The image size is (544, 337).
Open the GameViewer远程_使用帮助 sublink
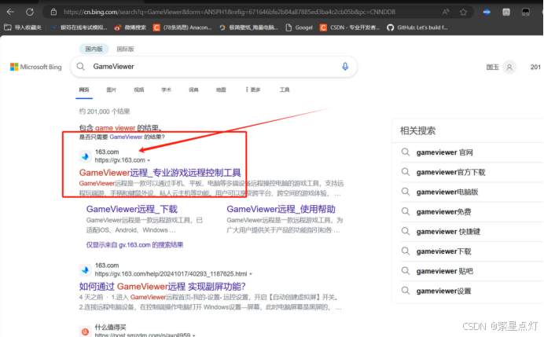(x=281, y=209)
